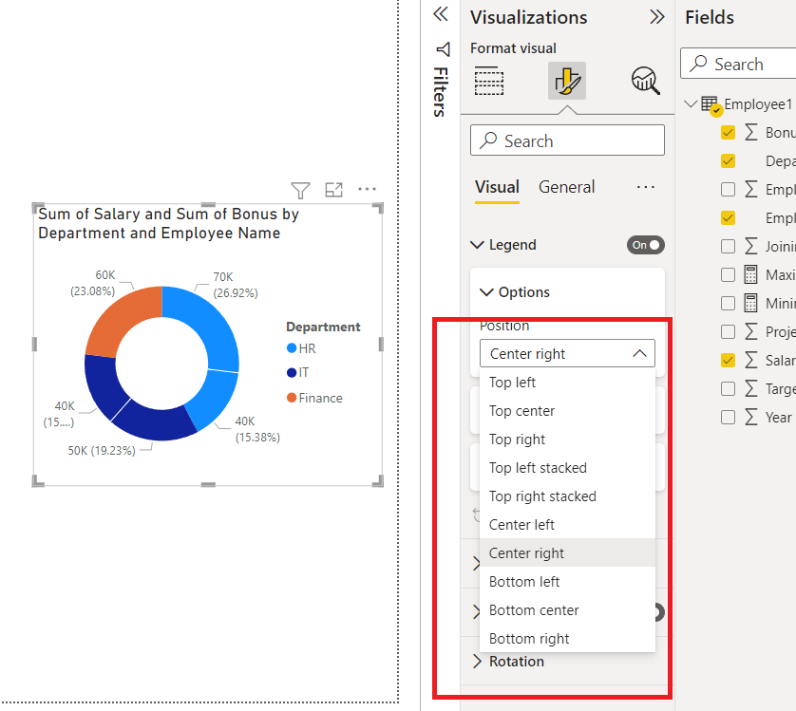The height and width of the screenshot is (711, 796).
Task: Open visual More options ellipsis
Action: click(x=367, y=189)
